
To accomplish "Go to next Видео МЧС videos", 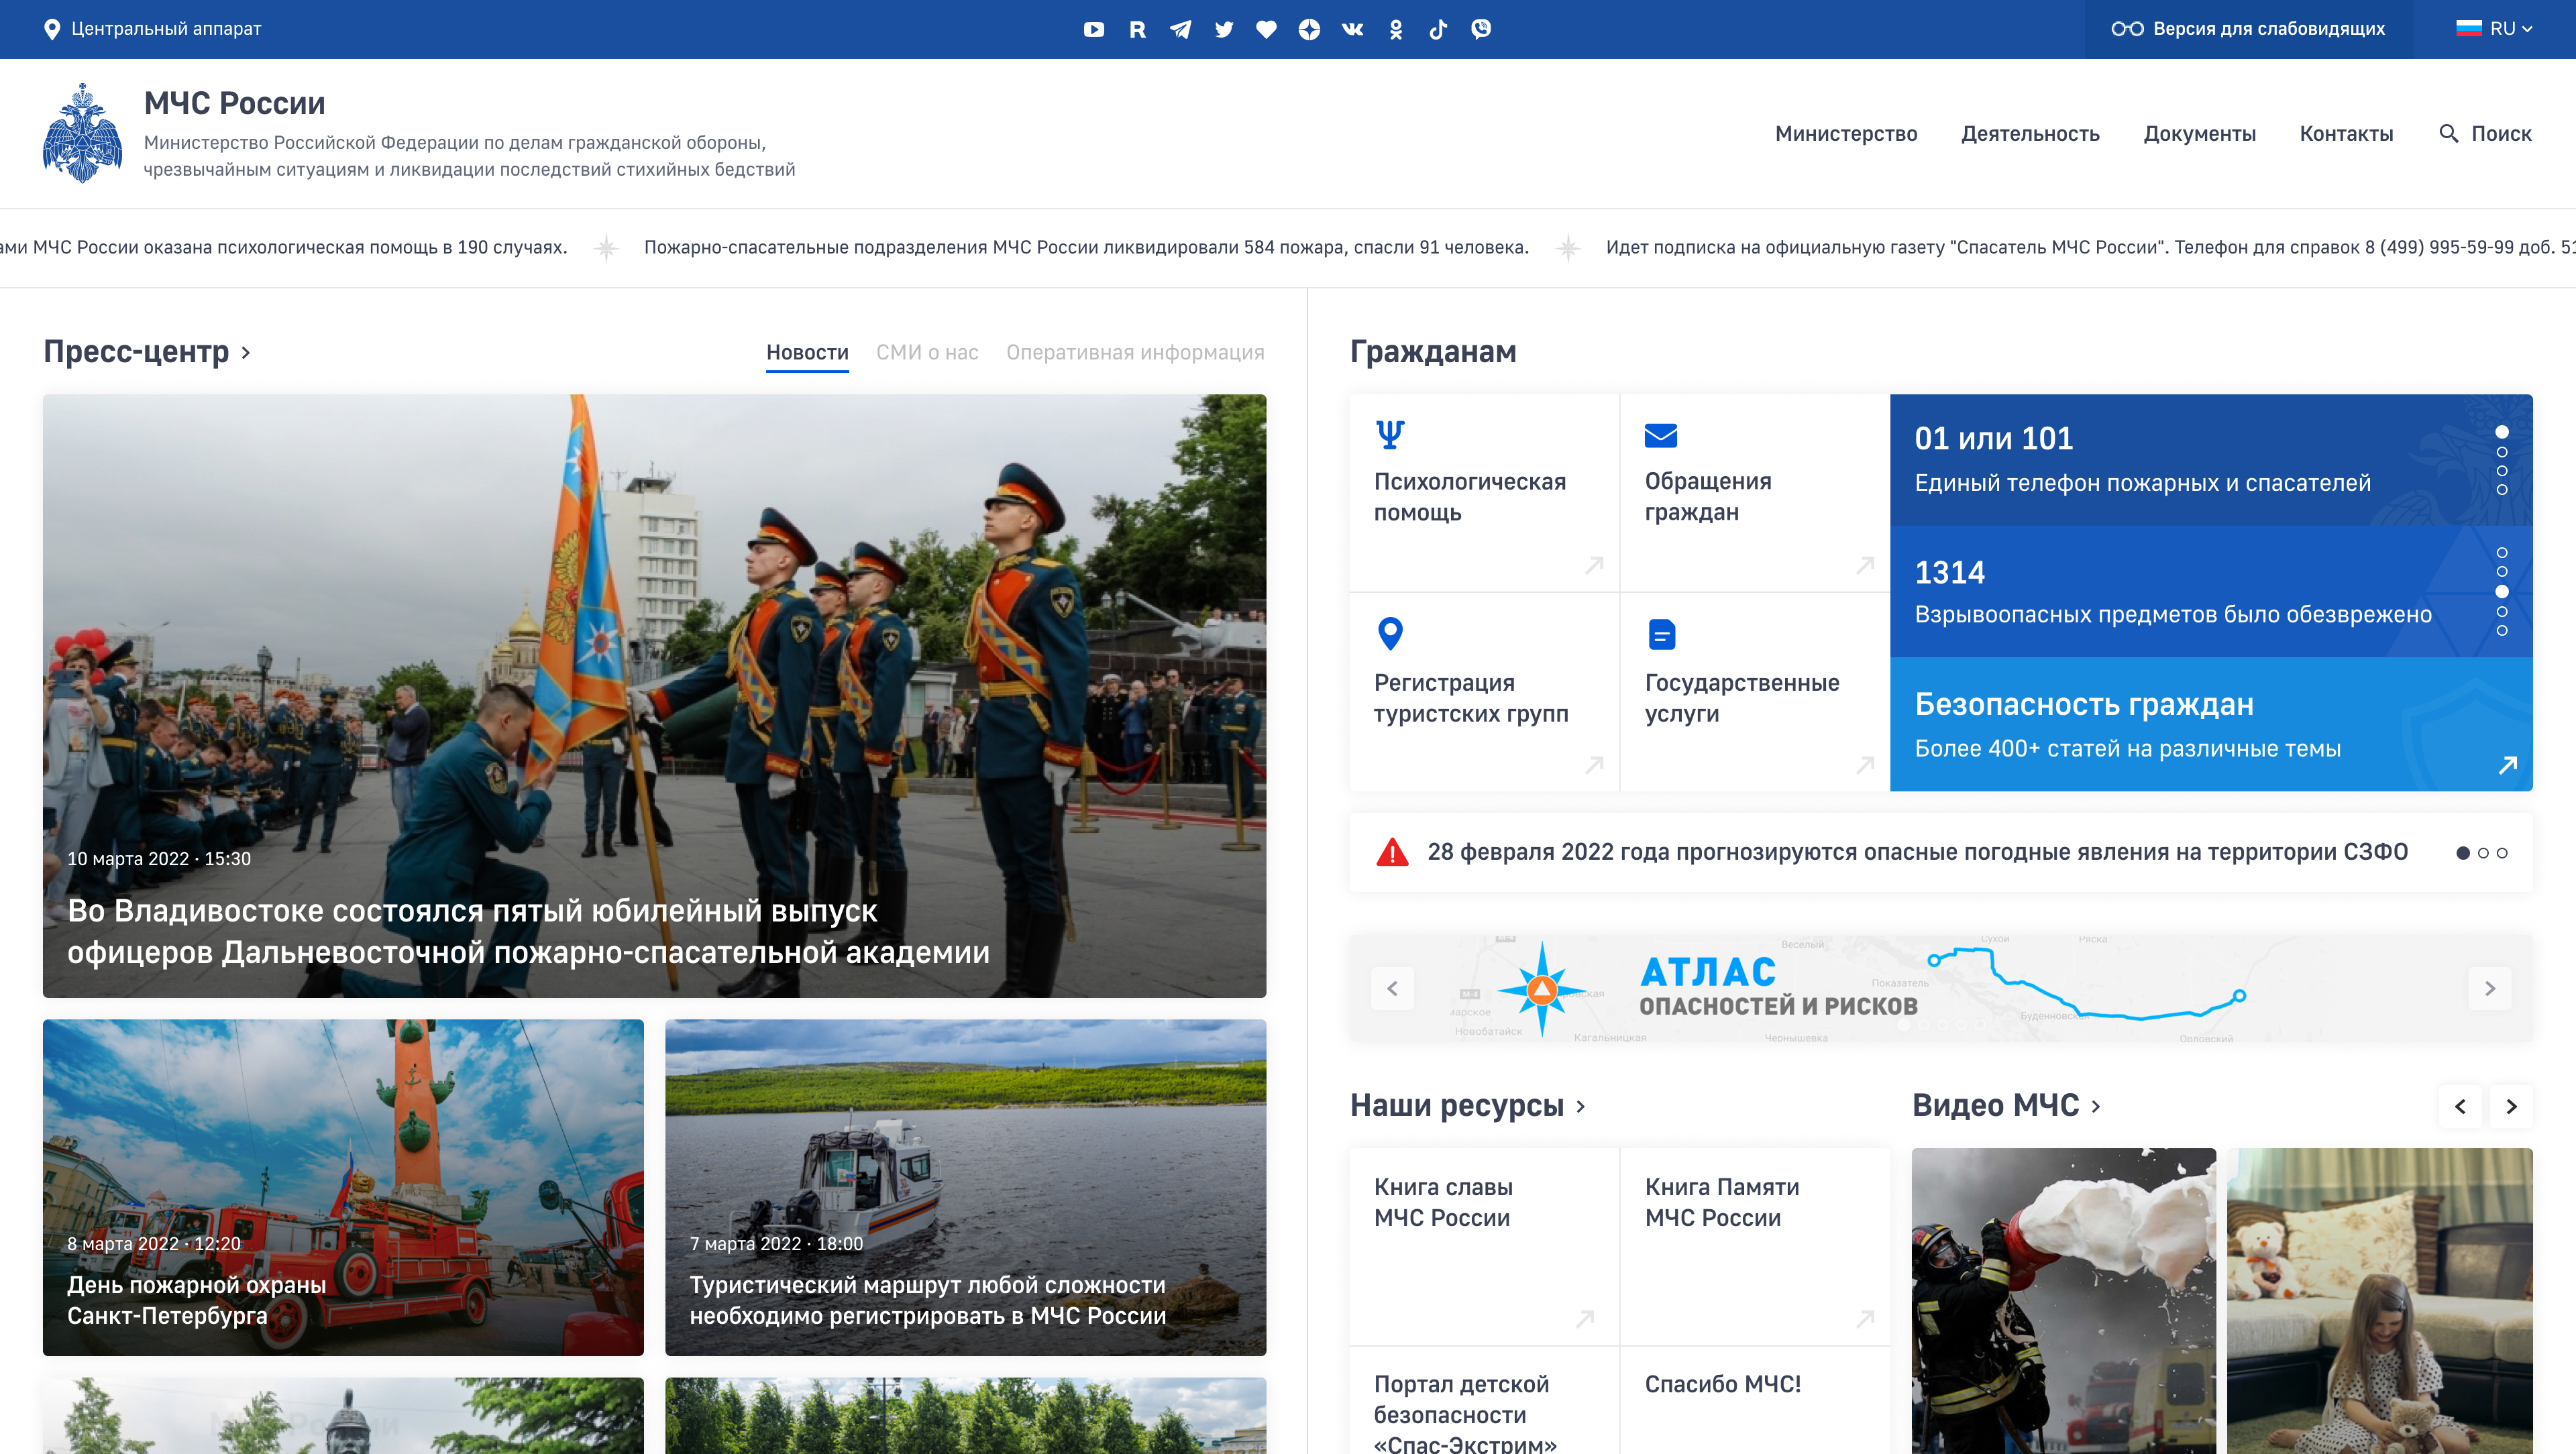I will click(x=2511, y=1106).
